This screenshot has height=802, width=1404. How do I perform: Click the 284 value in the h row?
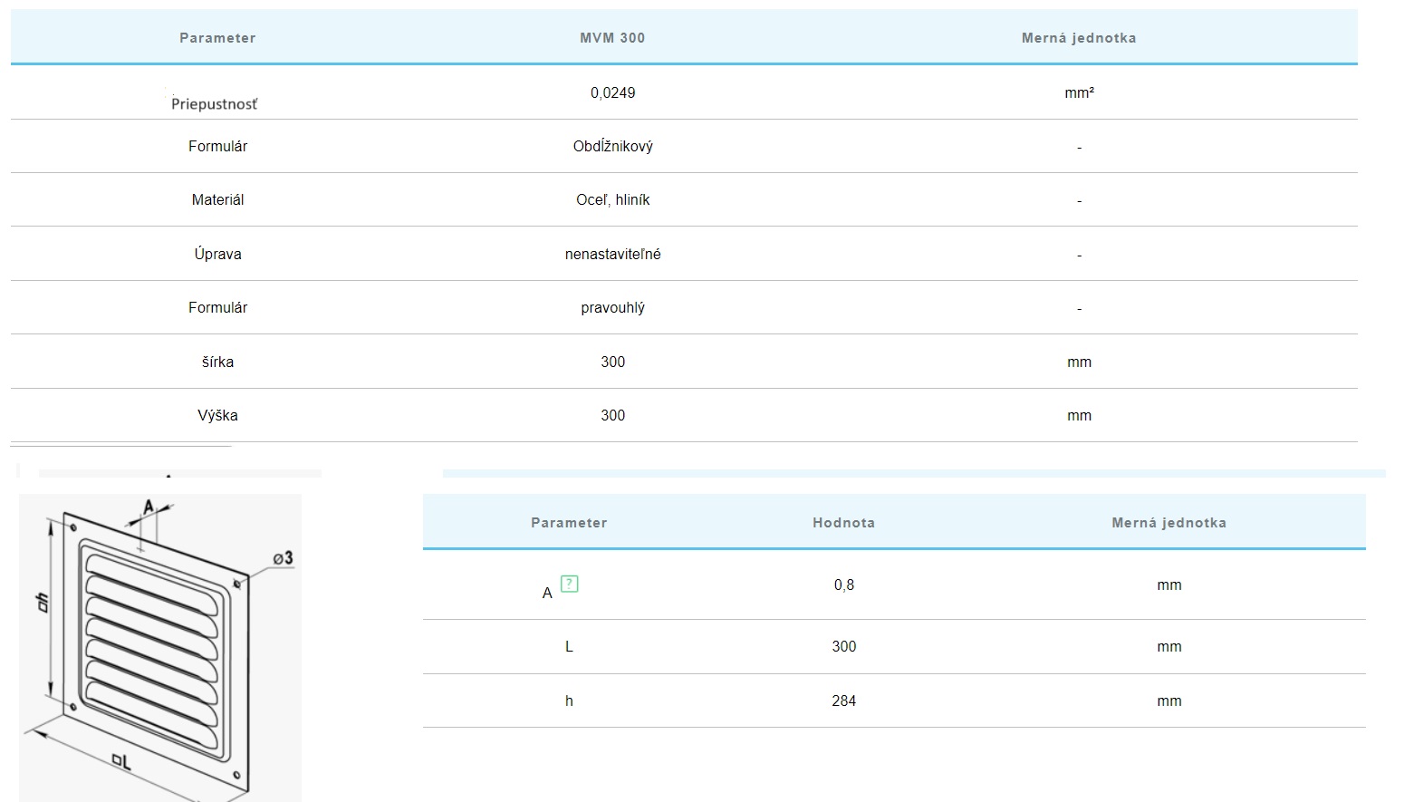pyautogui.click(x=843, y=701)
